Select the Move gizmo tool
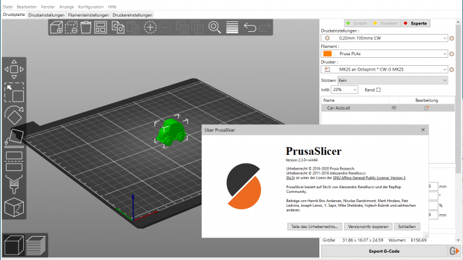Viewport: 463px width, 260px height. pos(14,69)
